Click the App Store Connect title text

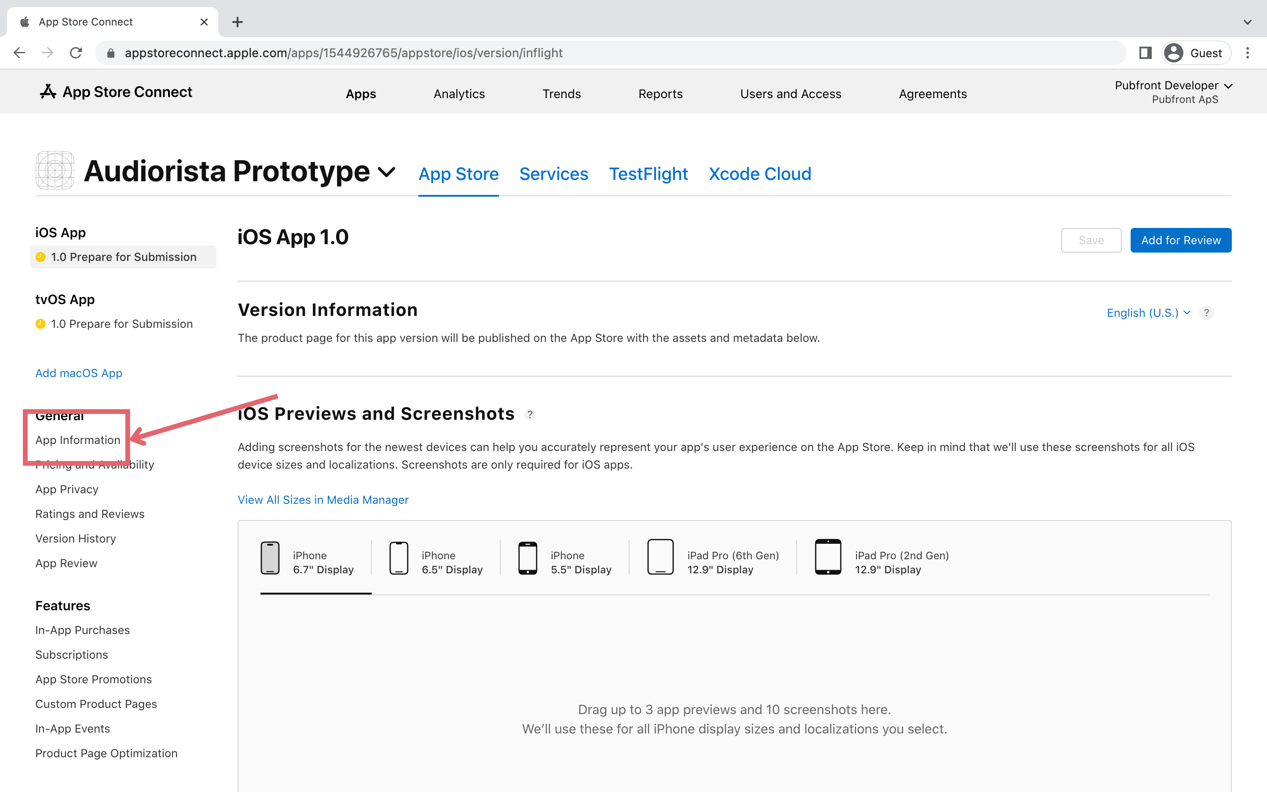[x=127, y=92]
